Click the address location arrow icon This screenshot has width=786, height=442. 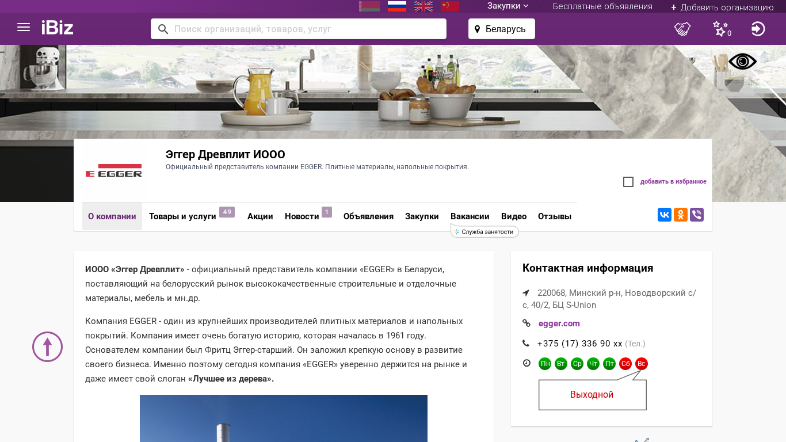(x=526, y=293)
